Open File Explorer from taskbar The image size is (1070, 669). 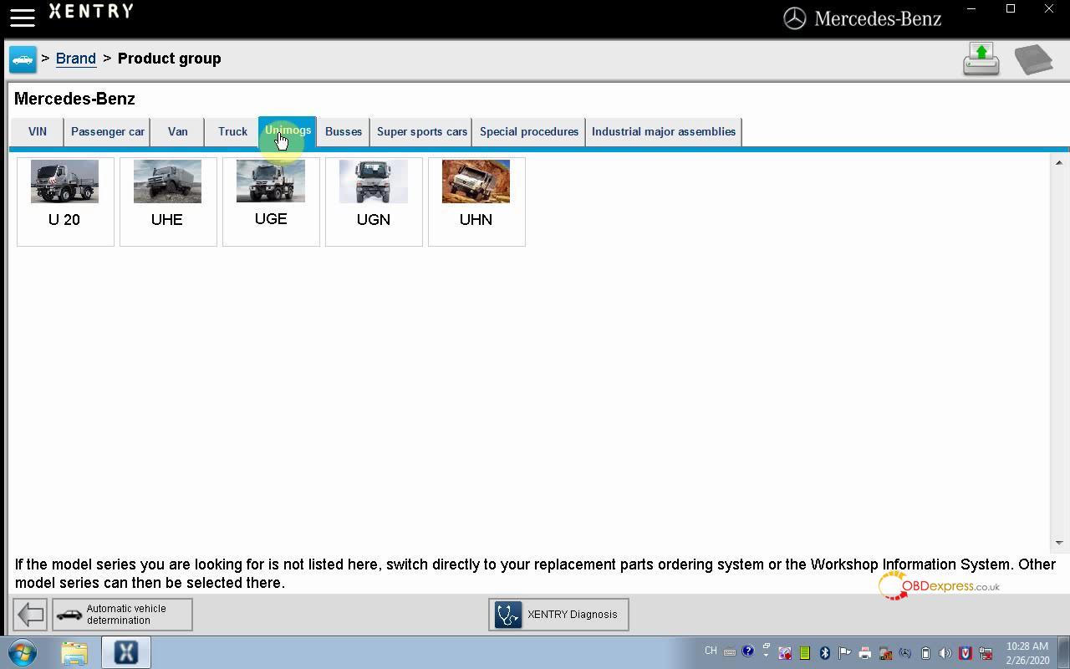point(74,652)
